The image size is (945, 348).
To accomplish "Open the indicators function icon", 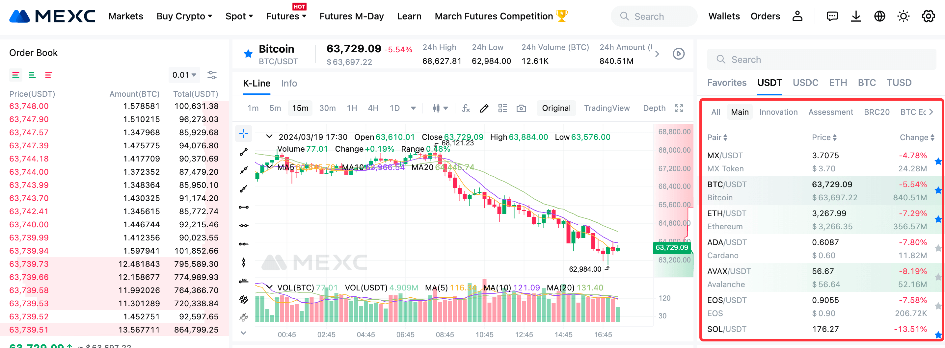I will [x=466, y=109].
